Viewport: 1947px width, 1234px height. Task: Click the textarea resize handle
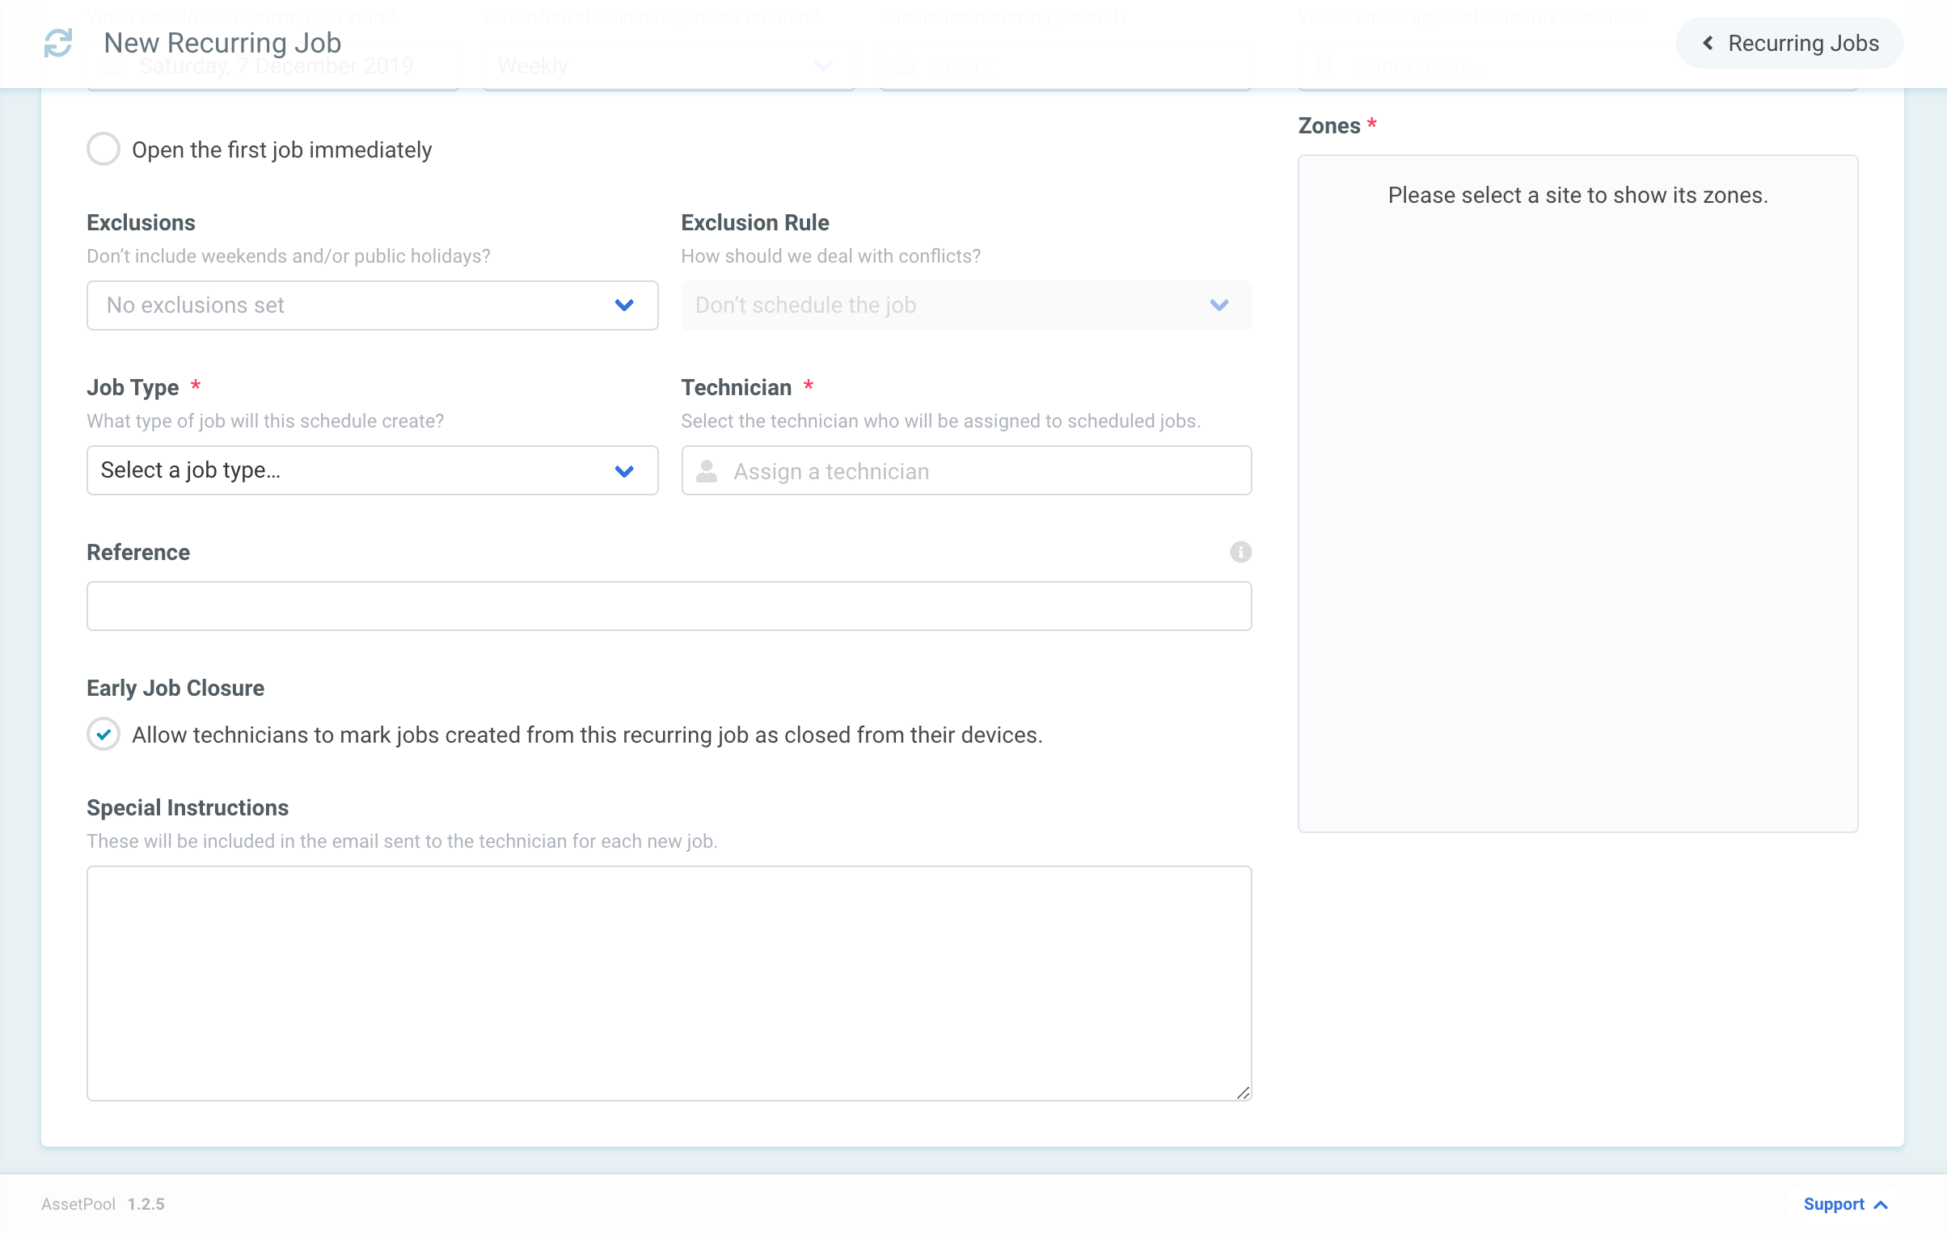[x=1243, y=1093]
